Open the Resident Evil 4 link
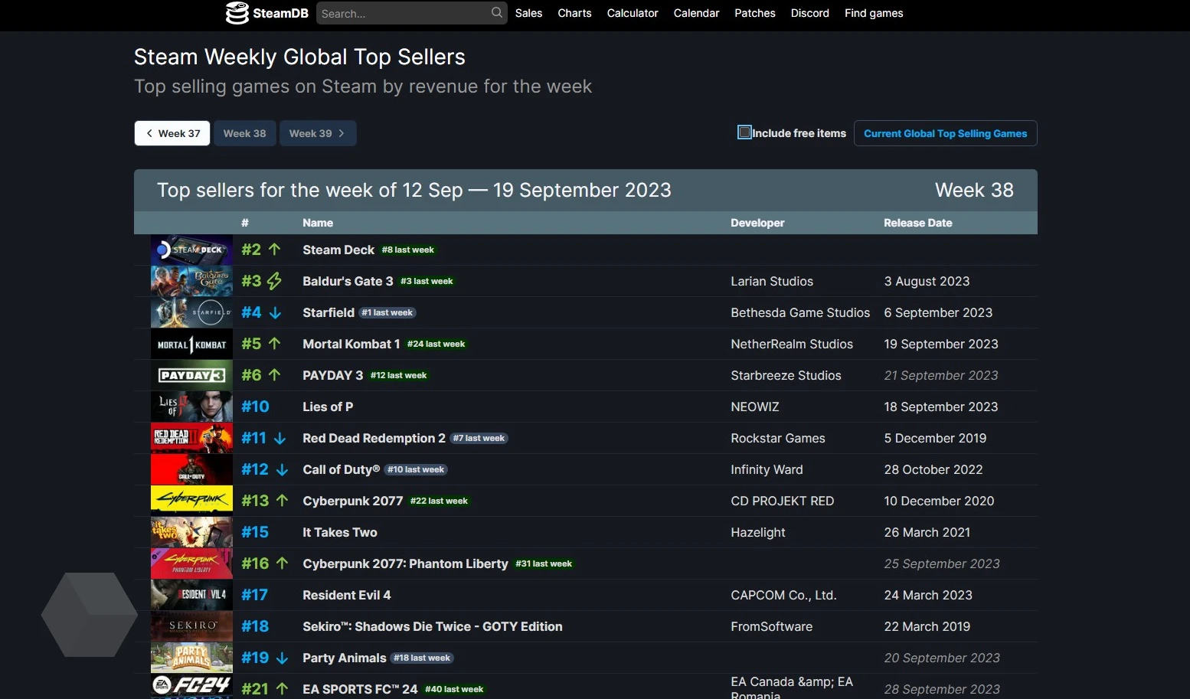Viewport: 1190px width, 699px height. (x=347, y=595)
